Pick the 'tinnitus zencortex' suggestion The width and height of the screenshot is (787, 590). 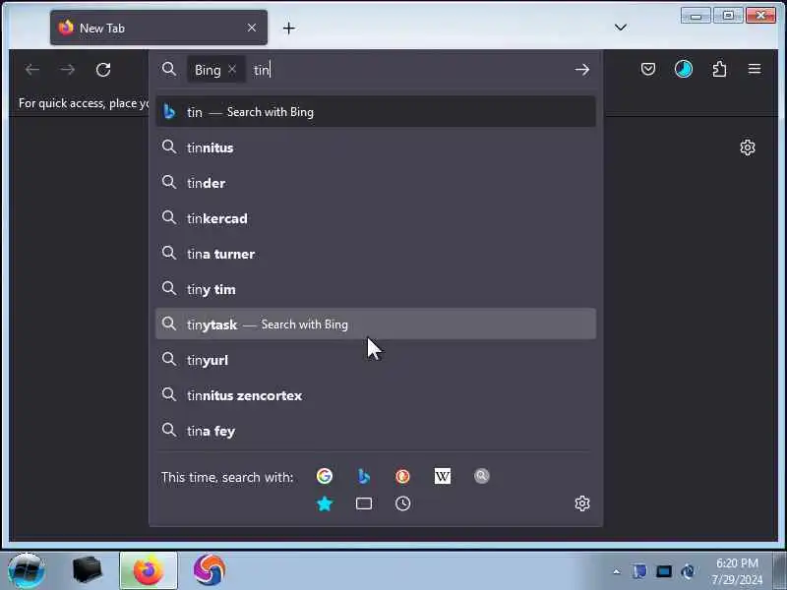click(376, 395)
